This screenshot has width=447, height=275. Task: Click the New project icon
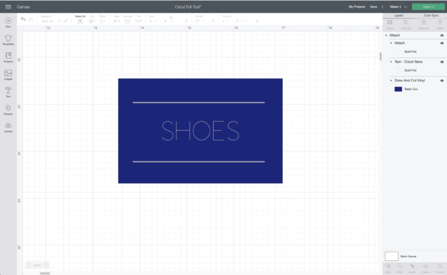(8, 21)
